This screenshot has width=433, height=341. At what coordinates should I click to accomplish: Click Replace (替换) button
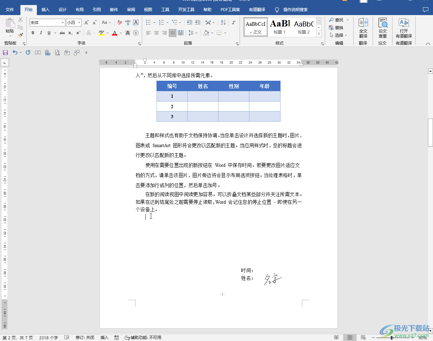(x=336, y=27)
